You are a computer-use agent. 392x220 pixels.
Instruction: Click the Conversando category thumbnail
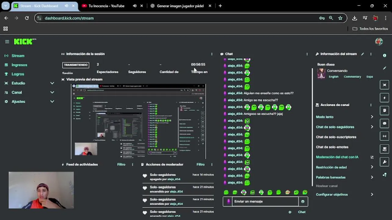[321, 73]
